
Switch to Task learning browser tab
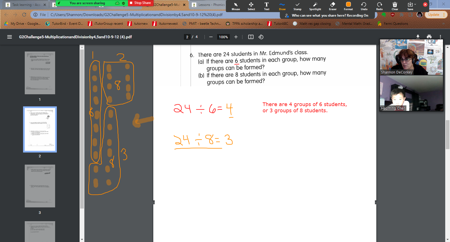pyautogui.click(x=25, y=5)
